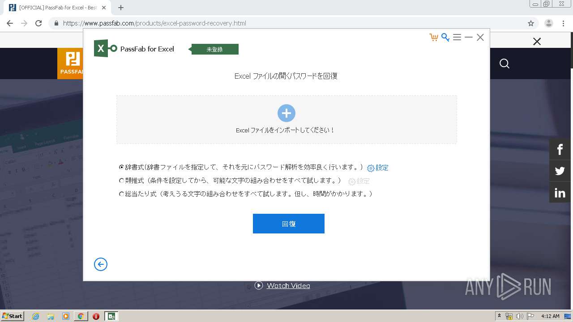This screenshot has height=322, width=573.
Task: Close the website banner with X
Action: [537, 42]
